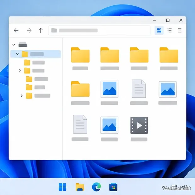Viewport: 195px width, 195px height.
Task: Open fourth folder in the top row
Action: pos(169,55)
